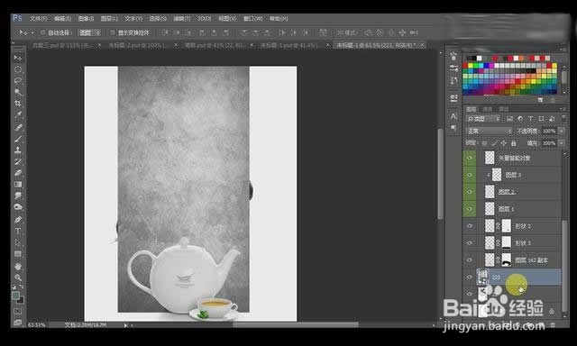Viewport: 577px width, 346px height.
Task: Open the blend mode 正常 dropdown
Action: pyautogui.click(x=489, y=131)
